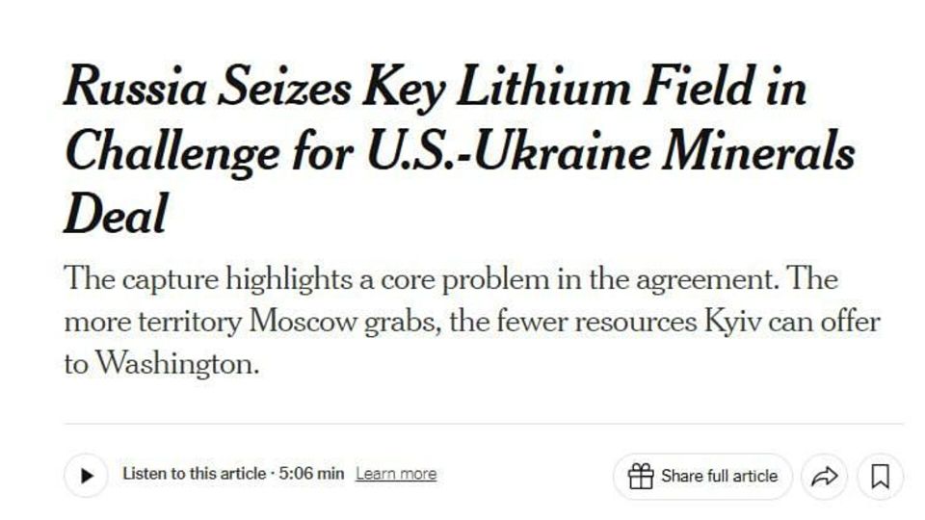The height and width of the screenshot is (520, 925).
Task: Click the gift box icon
Action: tap(641, 477)
